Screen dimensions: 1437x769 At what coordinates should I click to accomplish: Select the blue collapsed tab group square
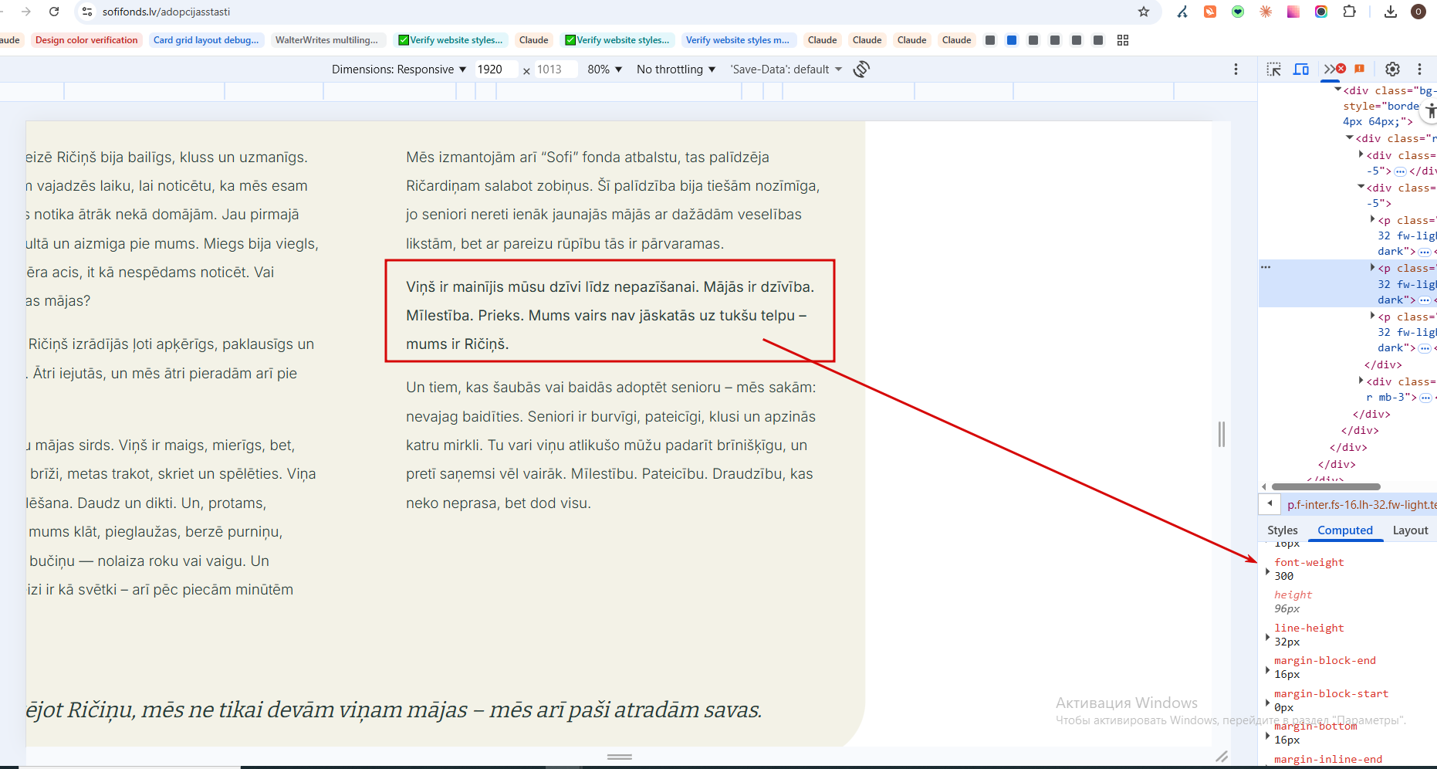(1012, 40)
